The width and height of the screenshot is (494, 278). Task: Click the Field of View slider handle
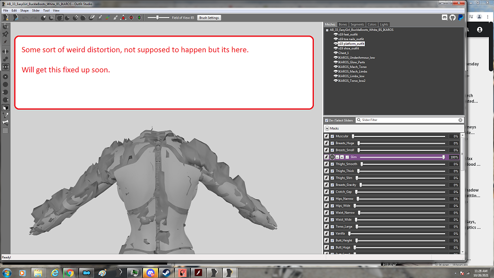(157, 18)
